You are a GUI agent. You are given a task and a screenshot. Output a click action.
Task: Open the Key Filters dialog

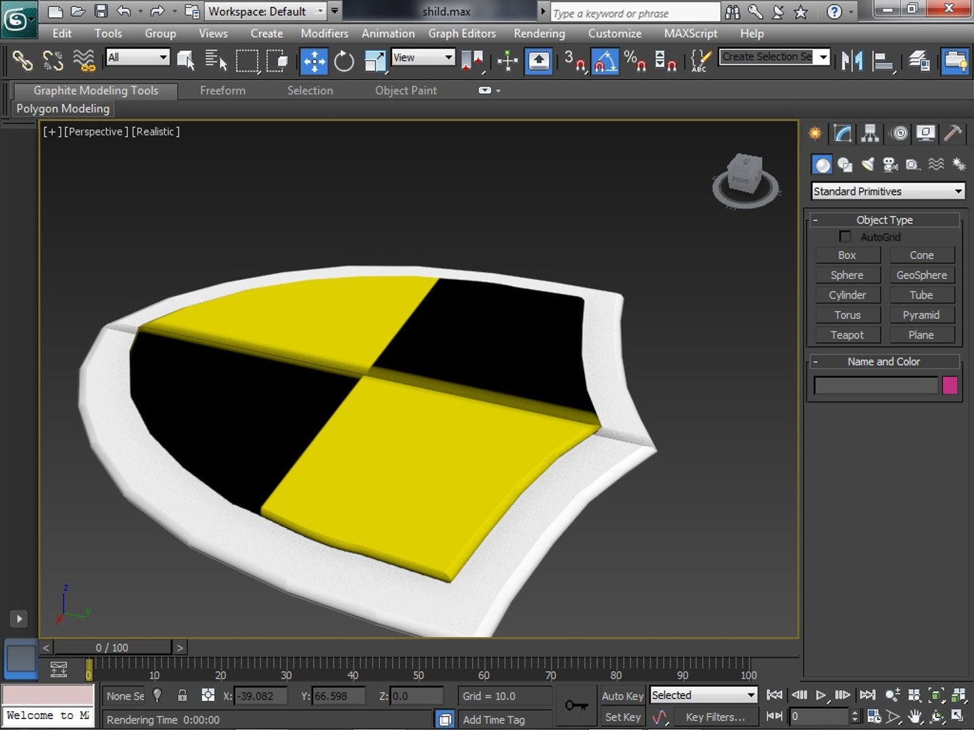[715, 717]
